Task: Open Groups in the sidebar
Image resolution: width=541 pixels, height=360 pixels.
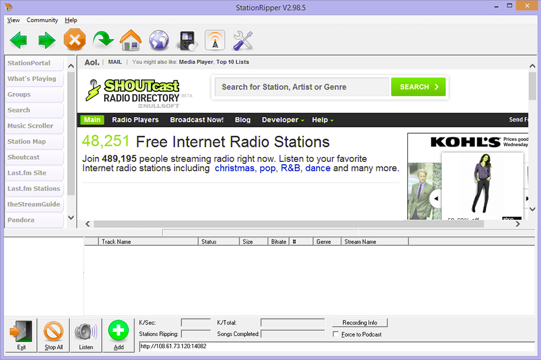Action: (34, 94)
